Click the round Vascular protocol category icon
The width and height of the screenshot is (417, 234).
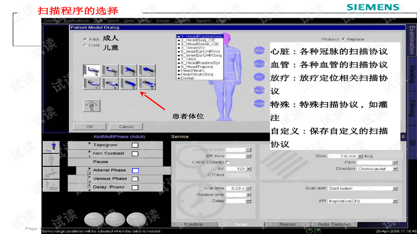click(259, 64)
